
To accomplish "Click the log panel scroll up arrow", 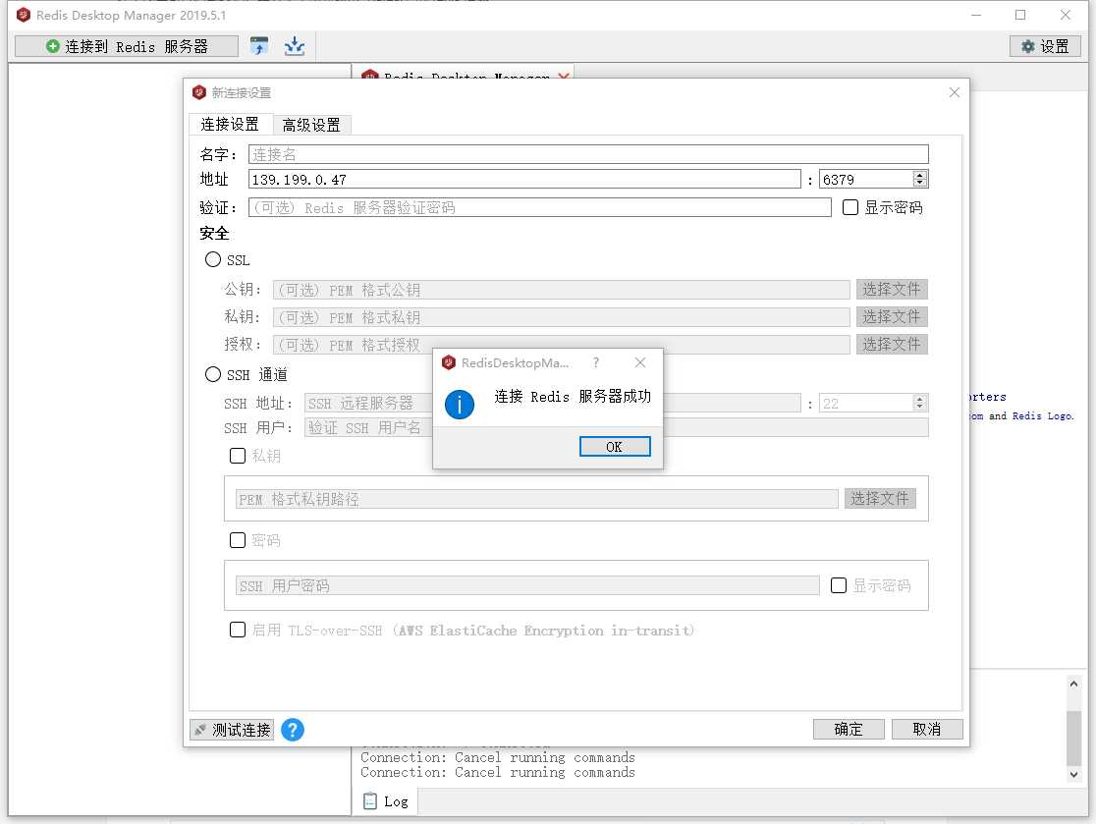I will [x=1073, y=684].
